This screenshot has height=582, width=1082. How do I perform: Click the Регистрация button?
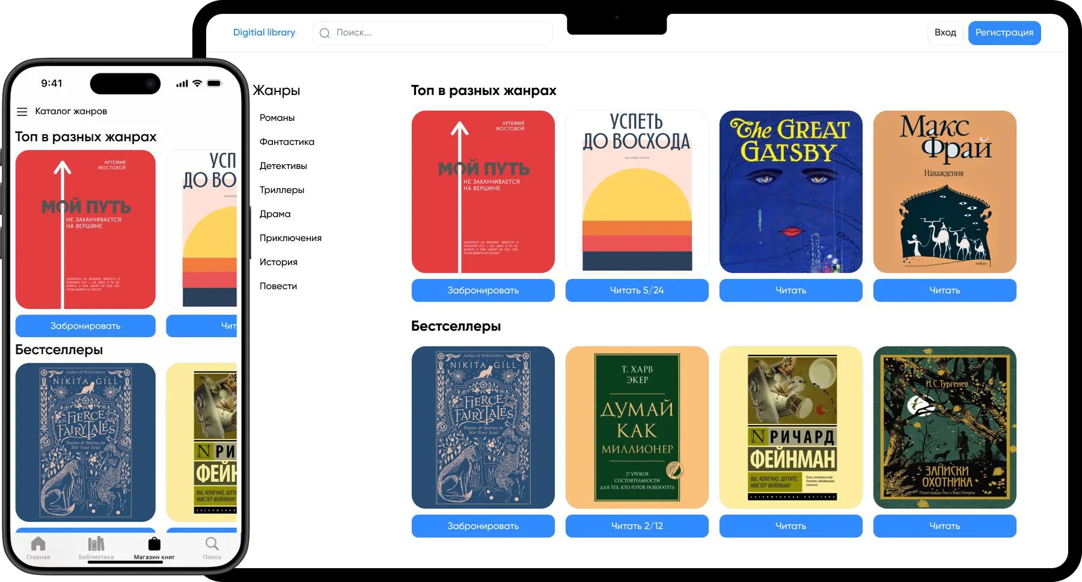[x=1004, y=33]
